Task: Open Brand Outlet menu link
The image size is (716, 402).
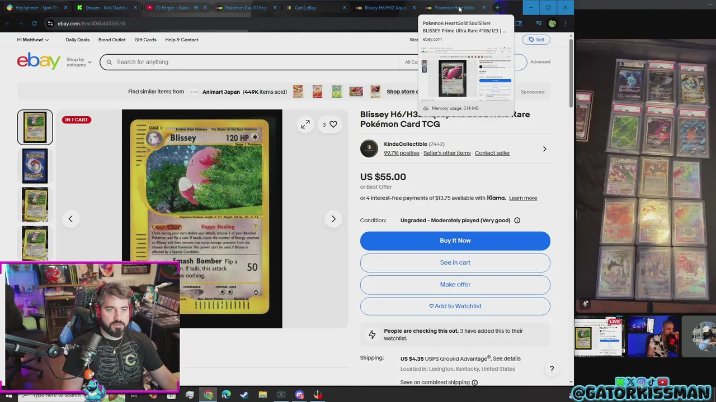Action: (x=112, y=40)
